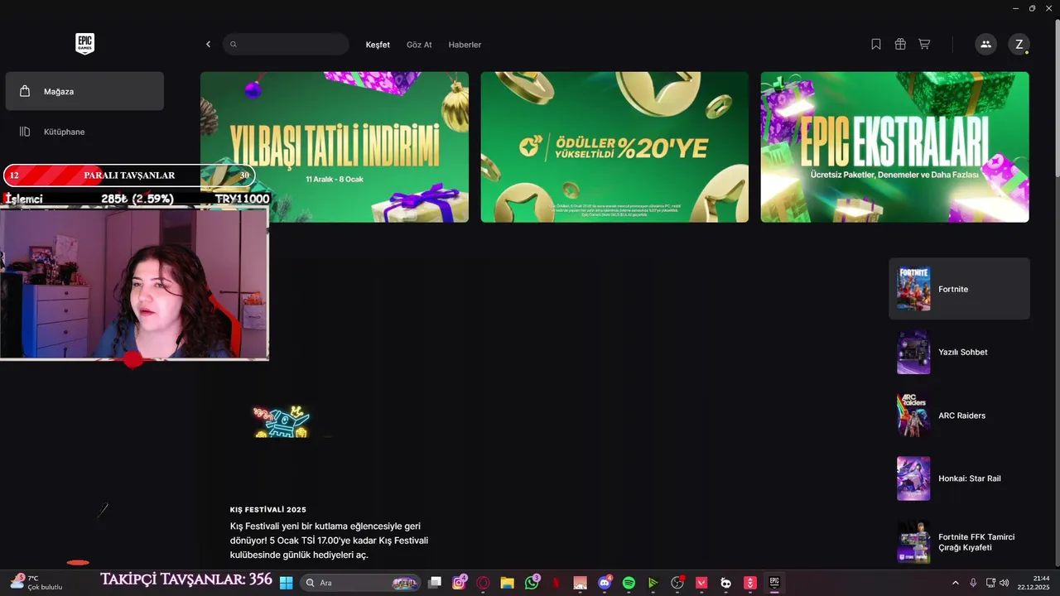Open WhatsApp from the taskbar

click(x=532, y=583)
